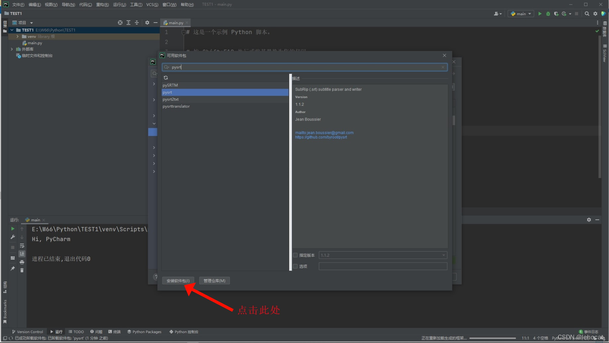This screenshot has height=343, width=609.
Task: Click the background task progress bar in status bar
Action: [x=493, y=338]
